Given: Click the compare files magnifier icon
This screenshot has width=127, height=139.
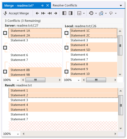Looking at the screenshot, I should [x=101, y=13].
